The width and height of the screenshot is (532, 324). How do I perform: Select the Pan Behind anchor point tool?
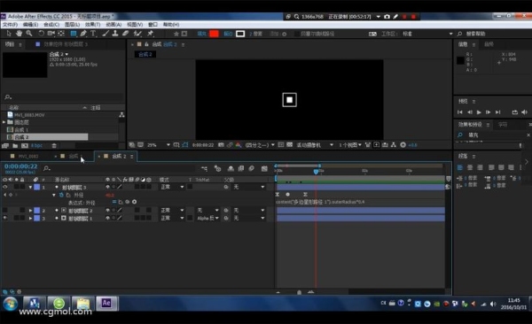61,34
